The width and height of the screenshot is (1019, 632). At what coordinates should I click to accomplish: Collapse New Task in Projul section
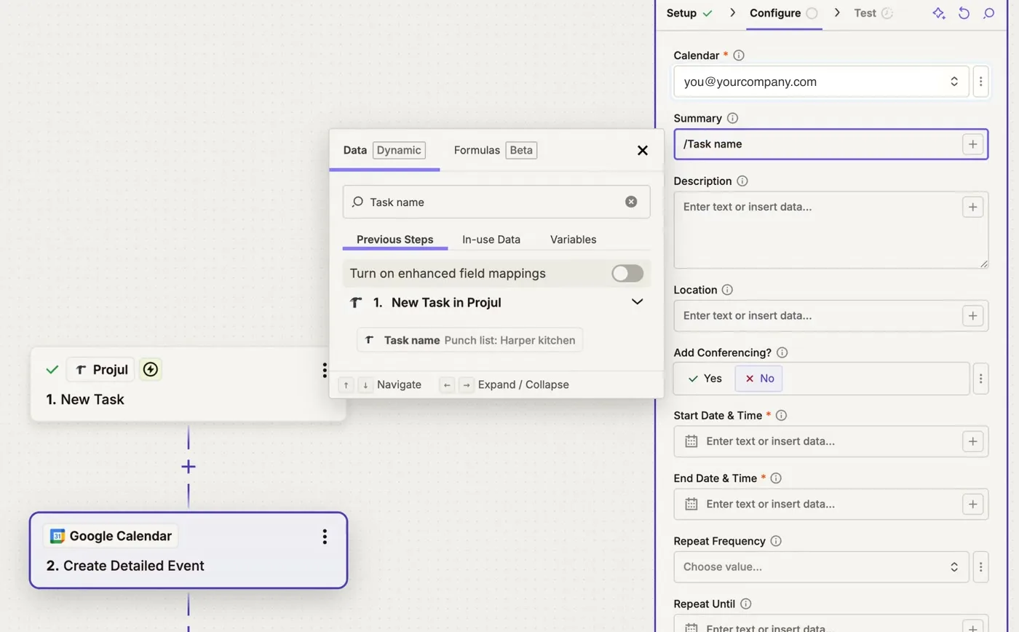[x=637, y=302]
